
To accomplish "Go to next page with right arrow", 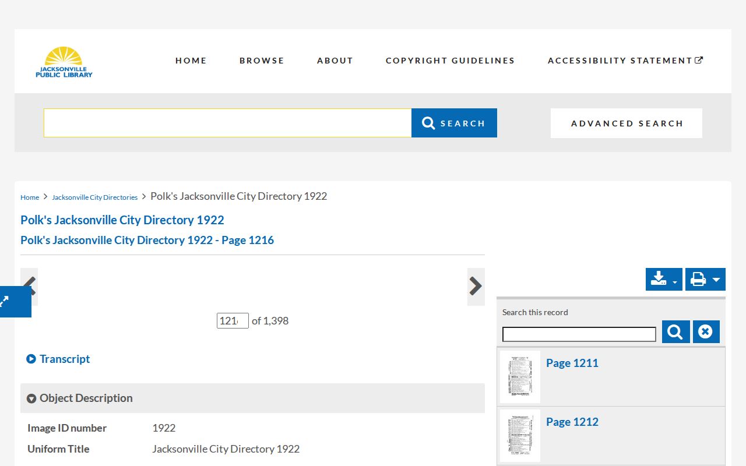I will [x=476, y=287].
